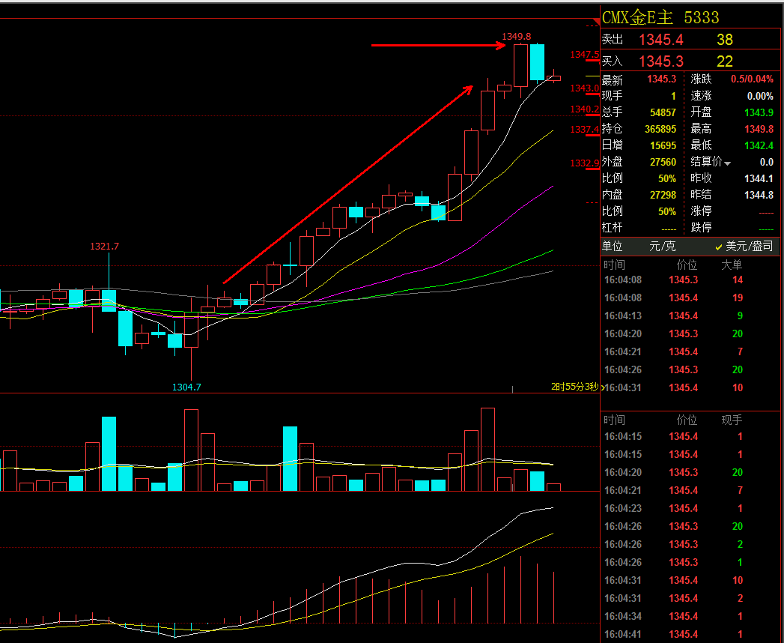Click the 16:04:34 tick row
This screenshot has width=784, height=643.
[x=689, y=617]
